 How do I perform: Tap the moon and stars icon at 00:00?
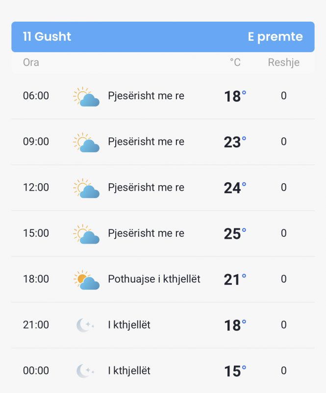click(x=85, y=371)
